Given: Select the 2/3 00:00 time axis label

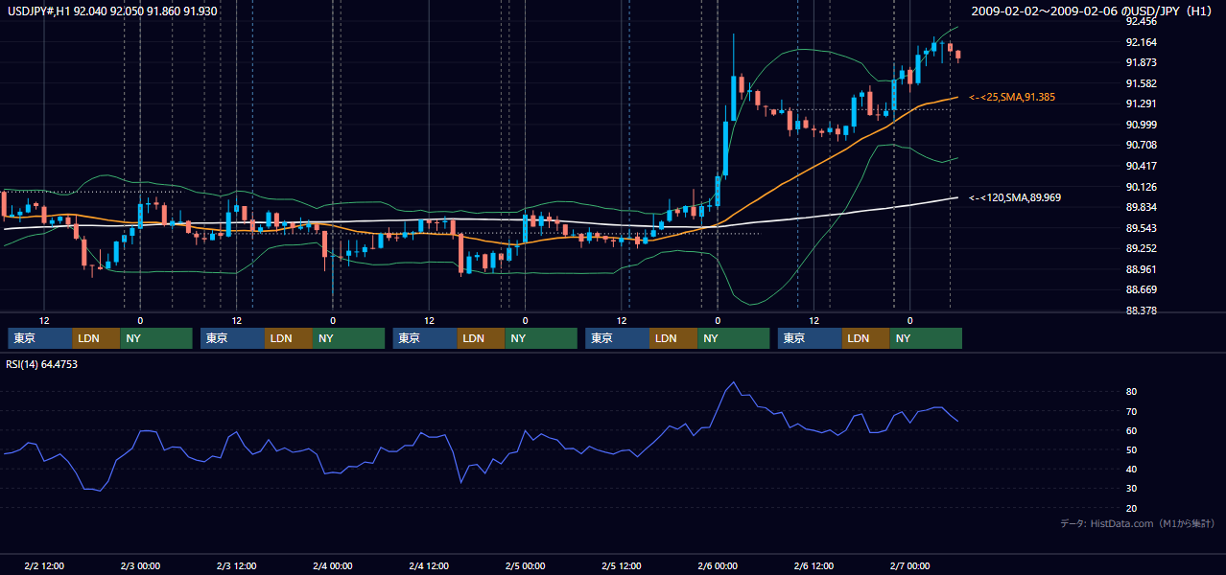Looking at the screenshot, I should (140, 566).
